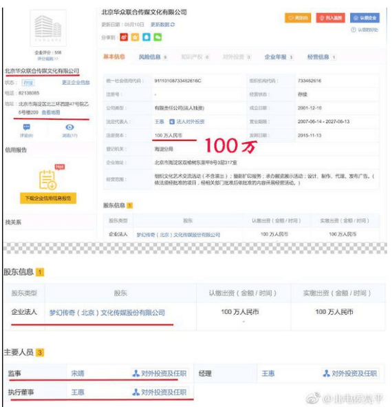Share company to Weibo via red icon

pos(124,37)
